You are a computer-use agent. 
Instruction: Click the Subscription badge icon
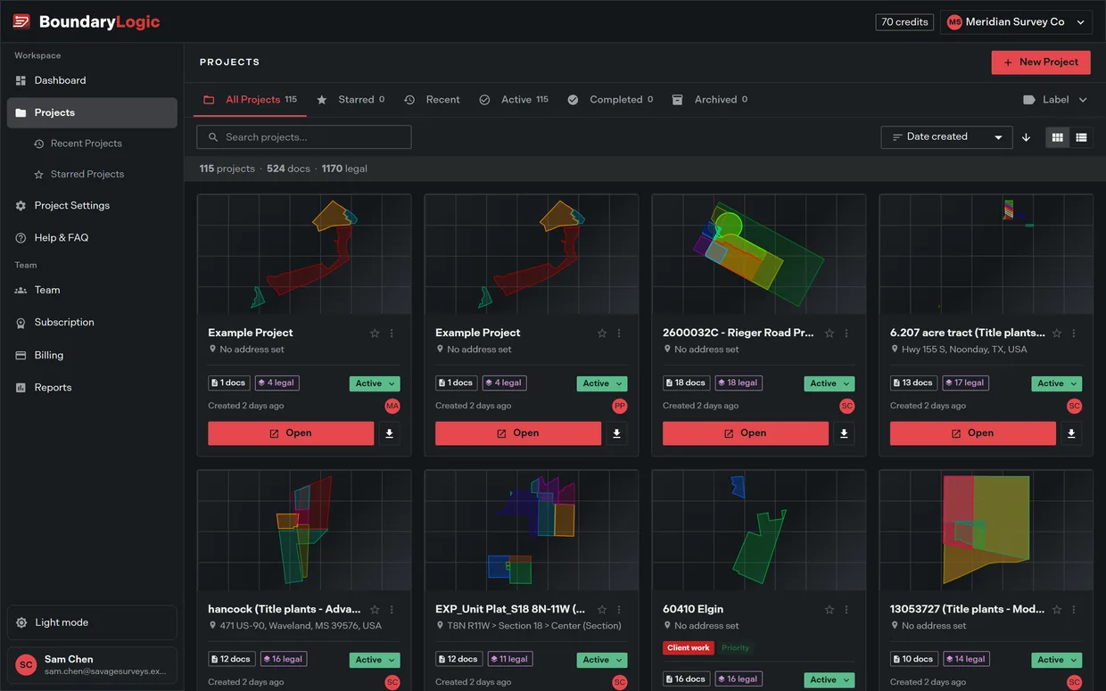21,323
